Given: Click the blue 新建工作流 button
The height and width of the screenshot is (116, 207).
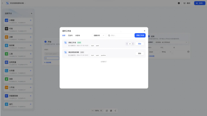Looking at the screenshot, I should click(140, 35).
